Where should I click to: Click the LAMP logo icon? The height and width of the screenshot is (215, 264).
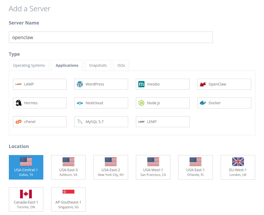18,84
